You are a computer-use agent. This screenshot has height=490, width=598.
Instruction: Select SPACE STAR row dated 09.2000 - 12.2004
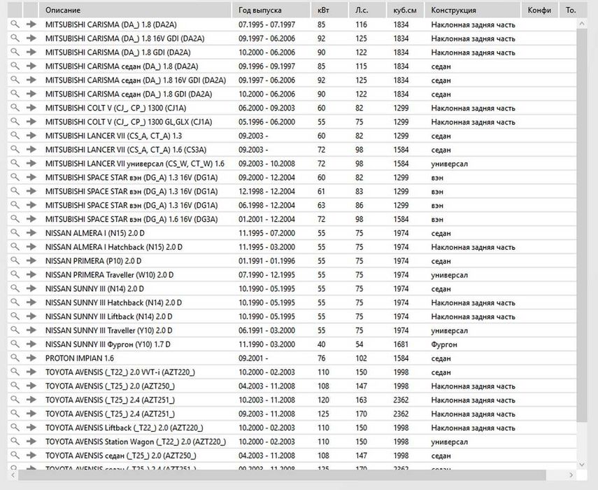292,178
